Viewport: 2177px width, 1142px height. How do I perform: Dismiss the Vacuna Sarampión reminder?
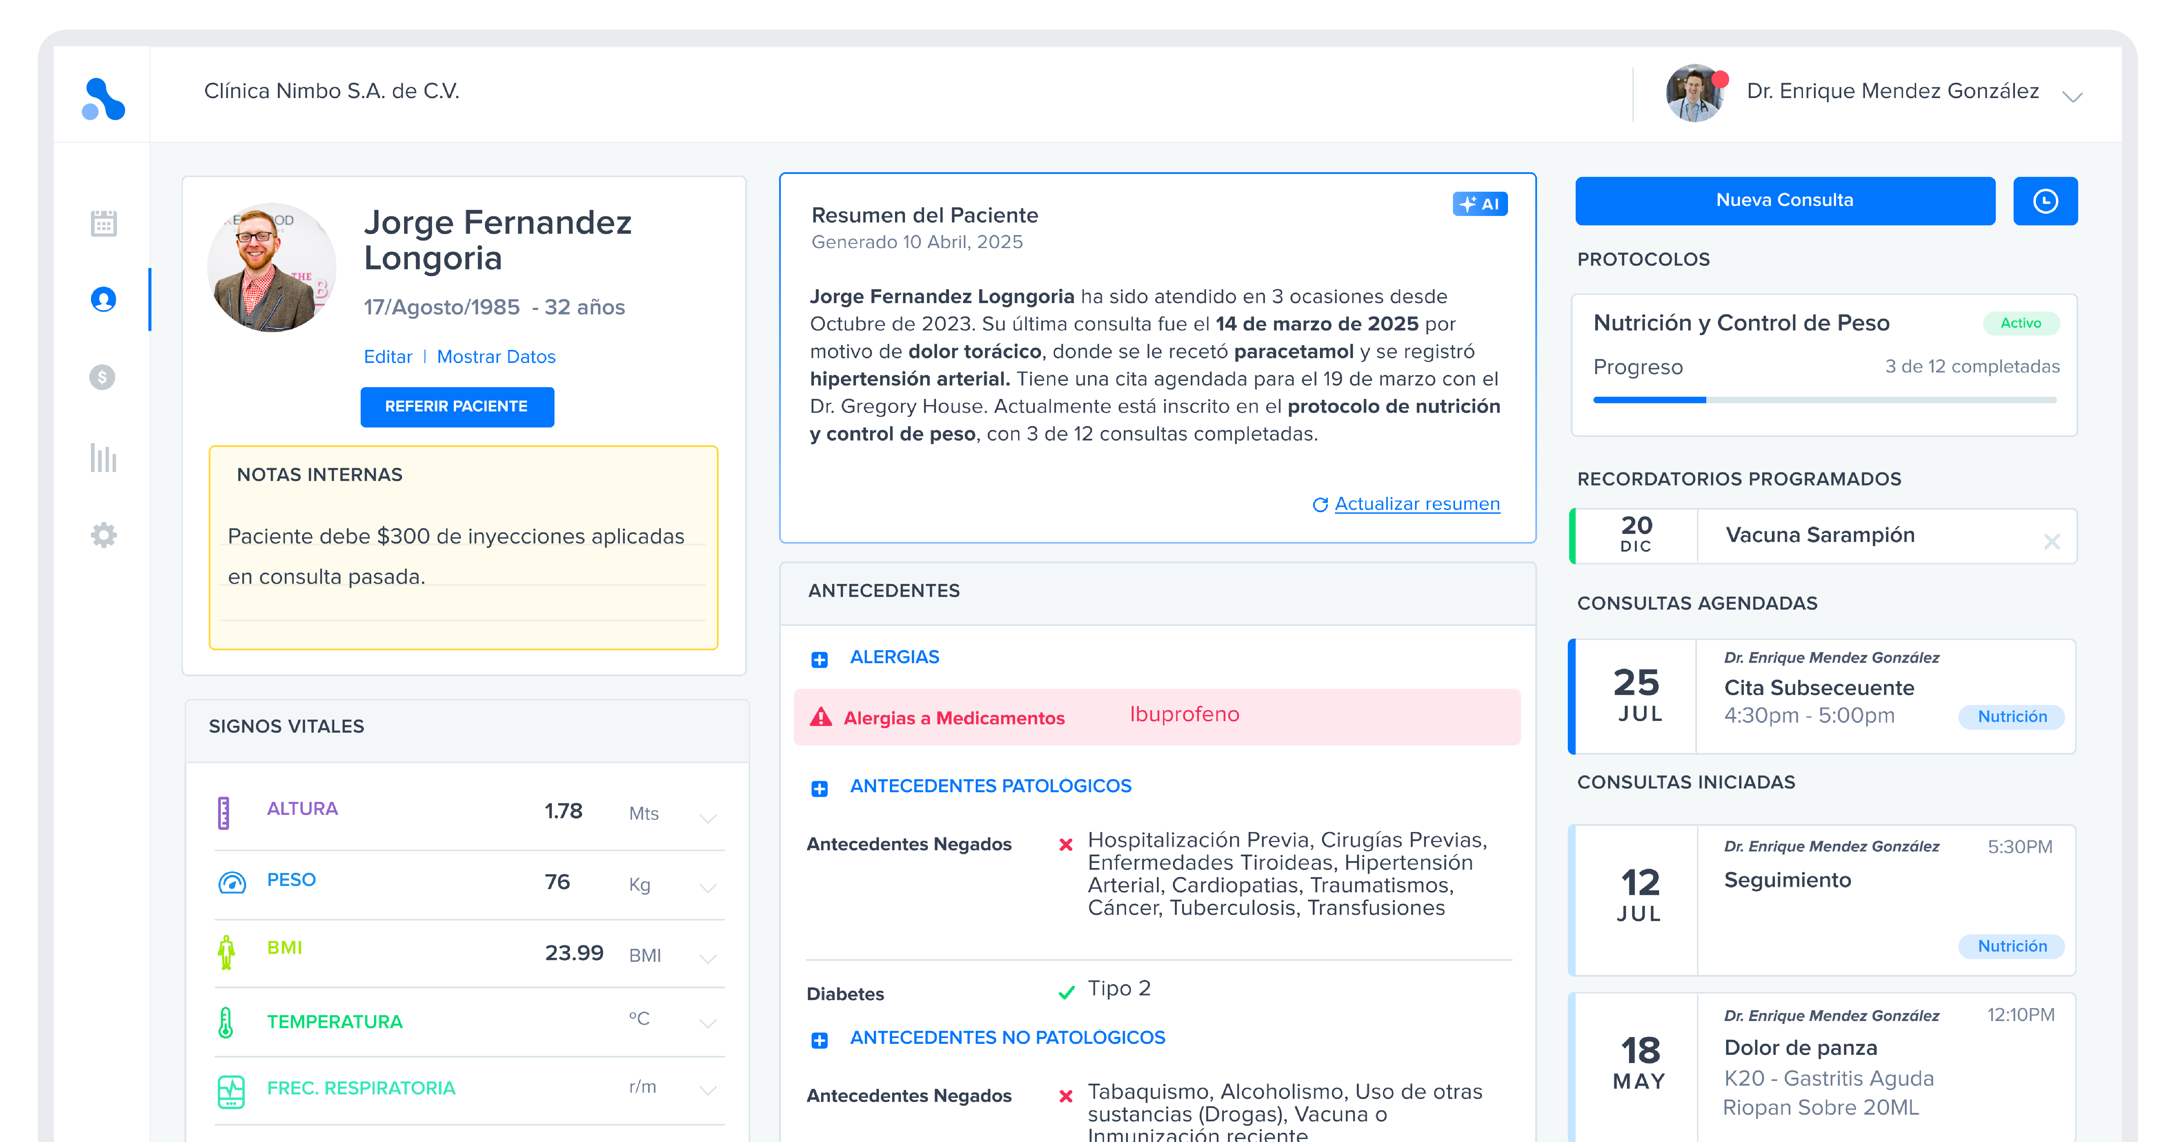[2051, 541]
